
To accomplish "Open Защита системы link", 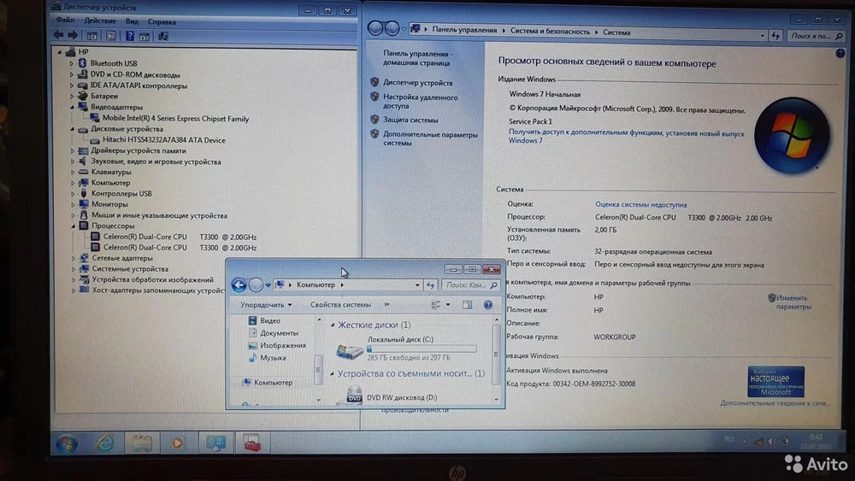I will pos(410,120).
